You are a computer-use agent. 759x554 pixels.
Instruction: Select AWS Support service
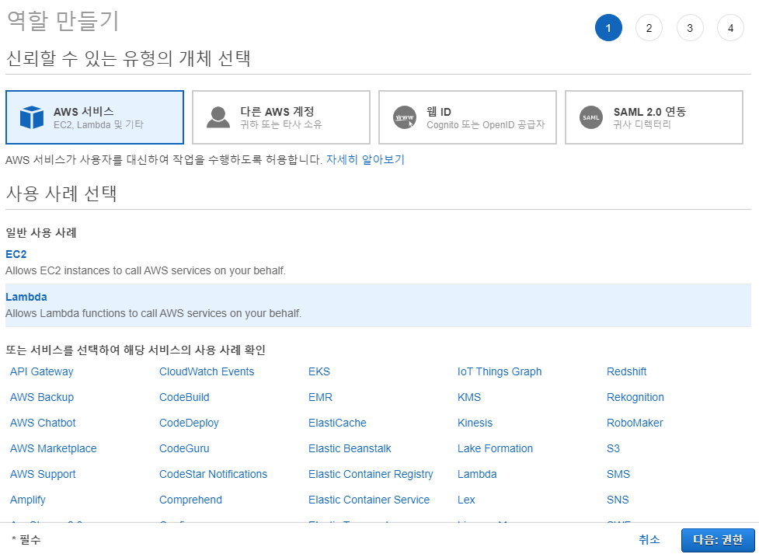point(43,474)
